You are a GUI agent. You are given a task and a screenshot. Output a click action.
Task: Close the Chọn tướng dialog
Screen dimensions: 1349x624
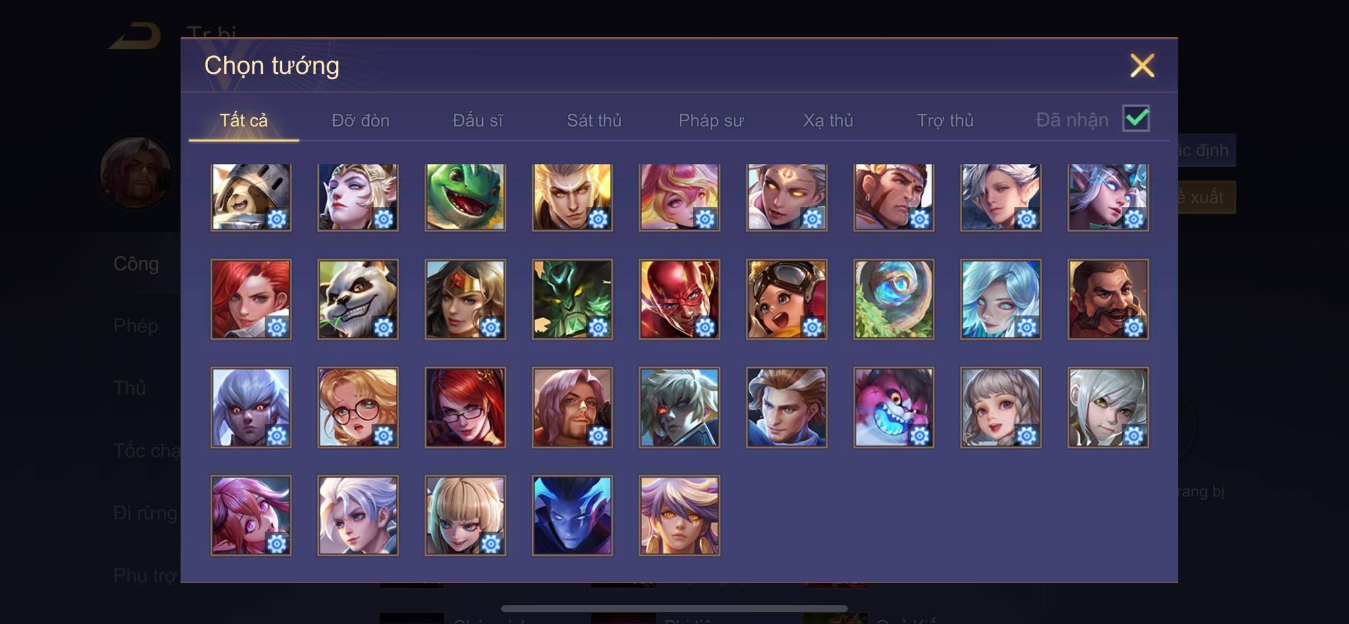coord(1142,65)
